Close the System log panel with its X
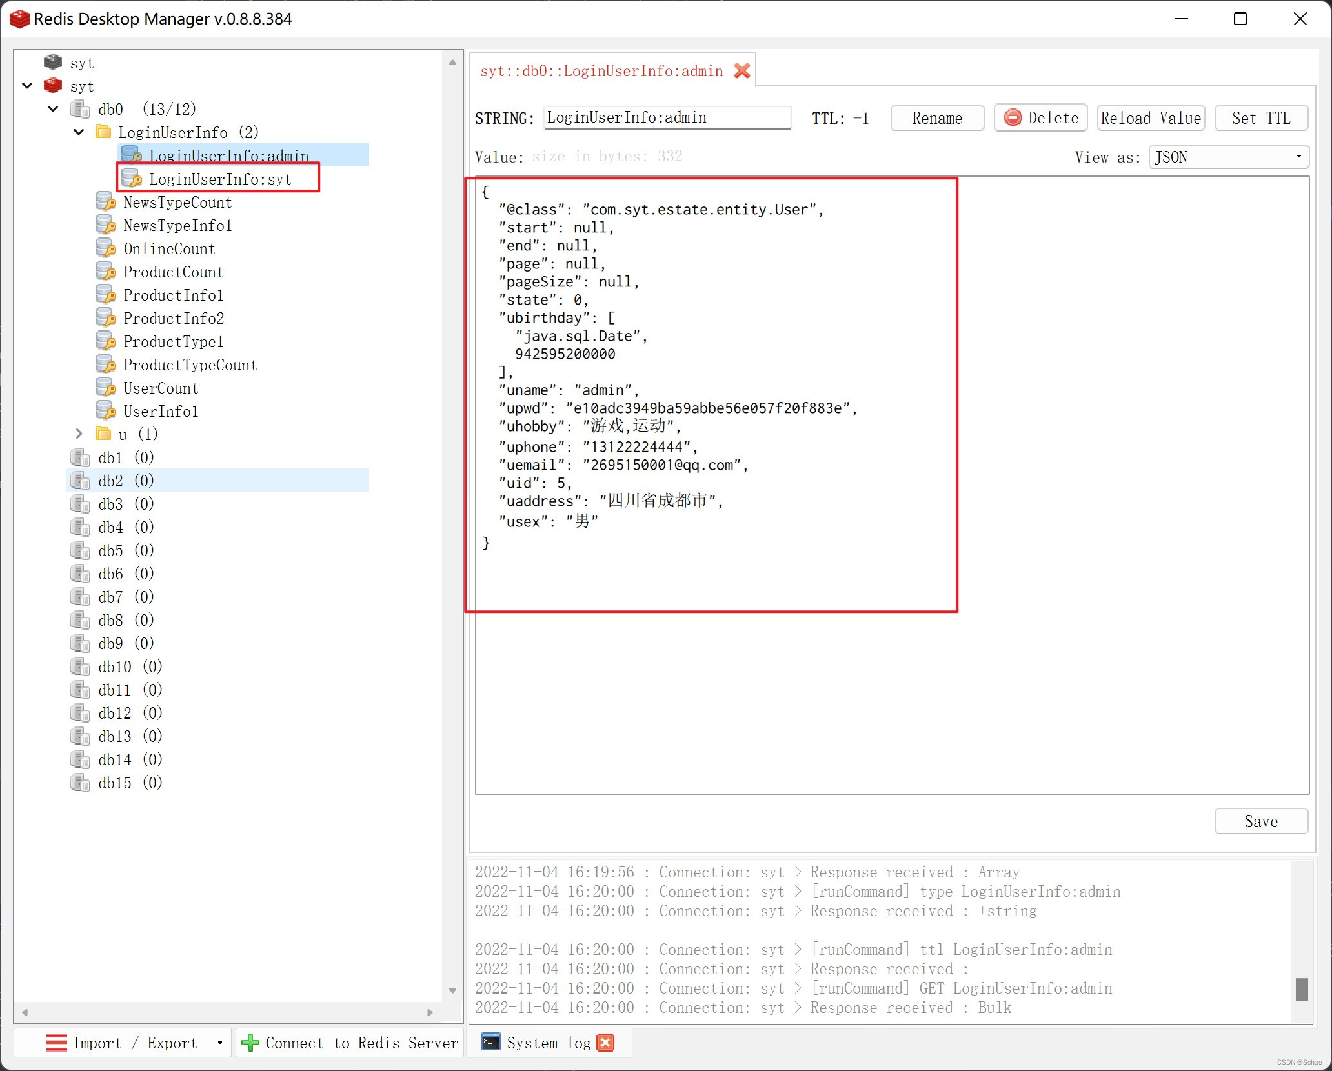This screenshot has width=1332, height=1071. coord(605,1043)
